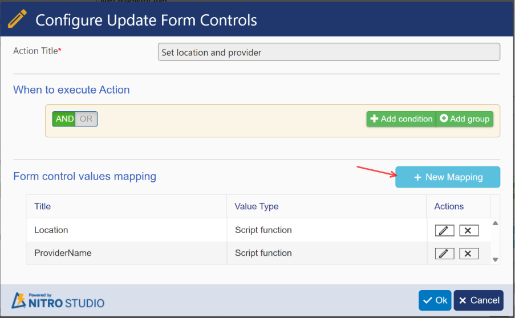The width and height of the screenshot is (515, 318).
Task: Cancel the Update Form Controls dialog
Action: click(478, 300)
